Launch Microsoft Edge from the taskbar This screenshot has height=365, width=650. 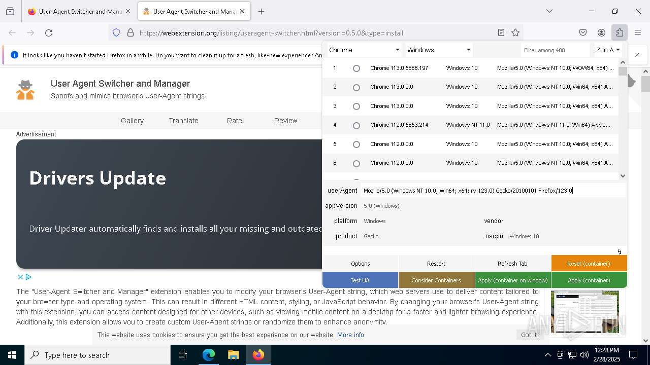click(209, 355)
